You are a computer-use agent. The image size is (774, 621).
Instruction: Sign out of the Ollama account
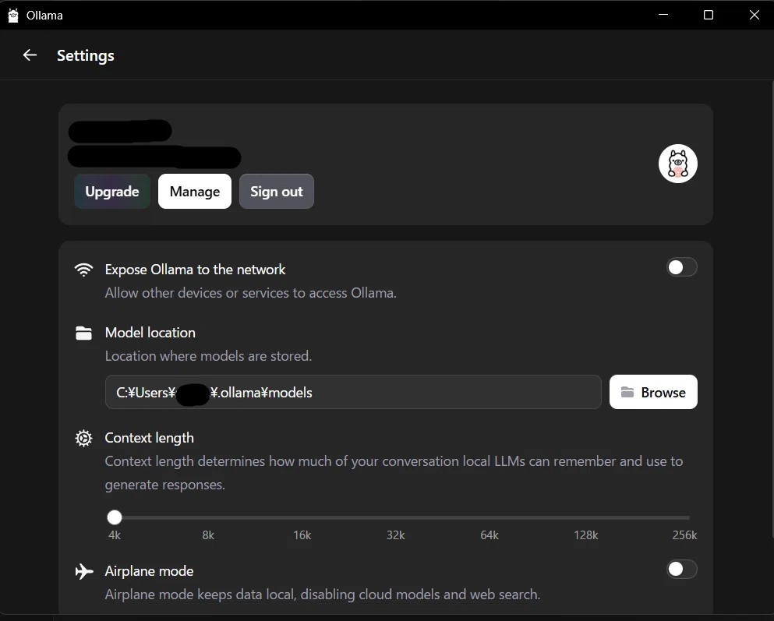pyautogui.click(x=277, y=192)
